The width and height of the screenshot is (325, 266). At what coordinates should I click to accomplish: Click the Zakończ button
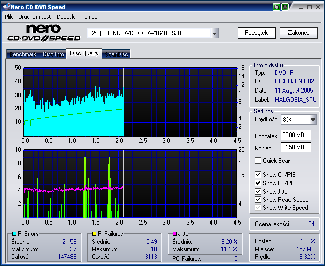(x=299, y=33)
